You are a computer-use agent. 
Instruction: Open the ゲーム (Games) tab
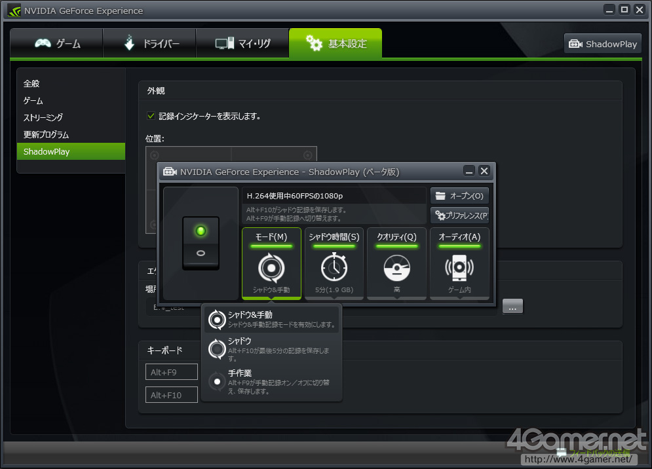(x=56, y=43)
